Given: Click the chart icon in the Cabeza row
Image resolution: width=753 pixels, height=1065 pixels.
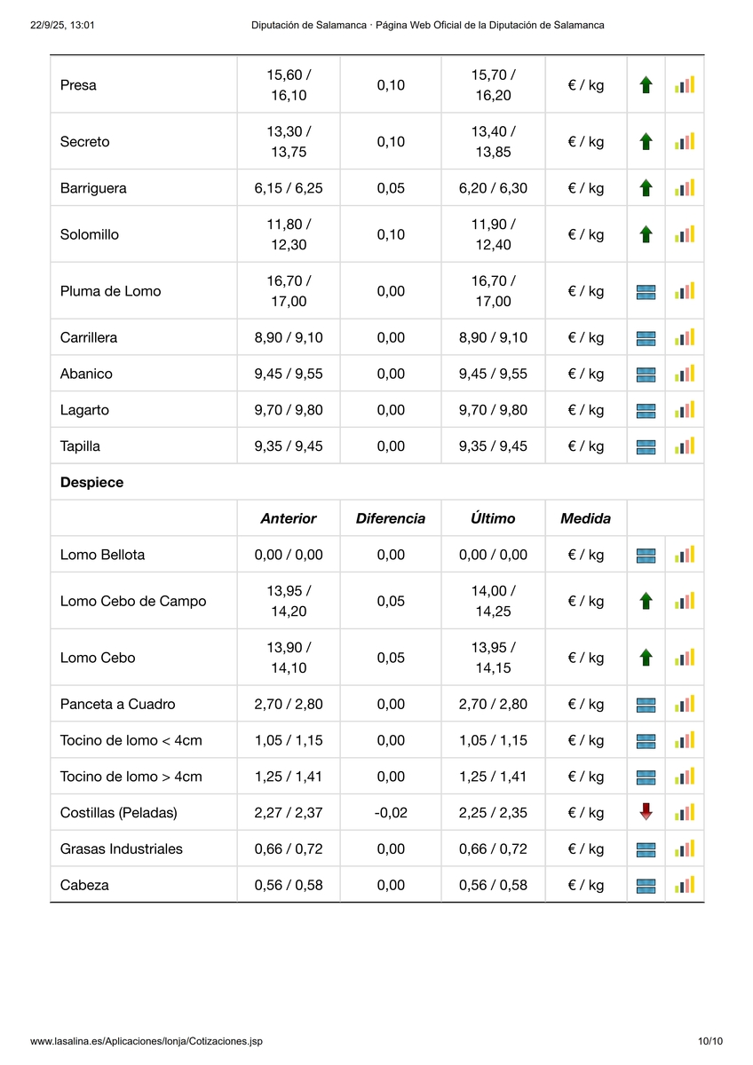Looking at the screenshot, I should point(685,885).
